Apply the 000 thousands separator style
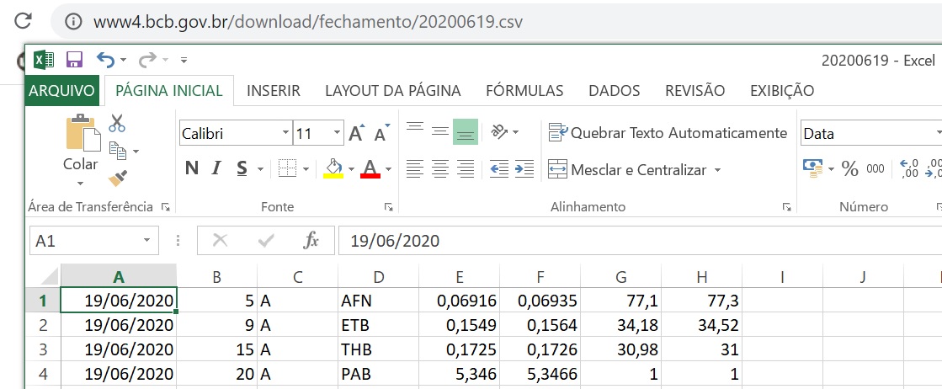The width and height of the screenshot is (942, 389). (875, 169)
